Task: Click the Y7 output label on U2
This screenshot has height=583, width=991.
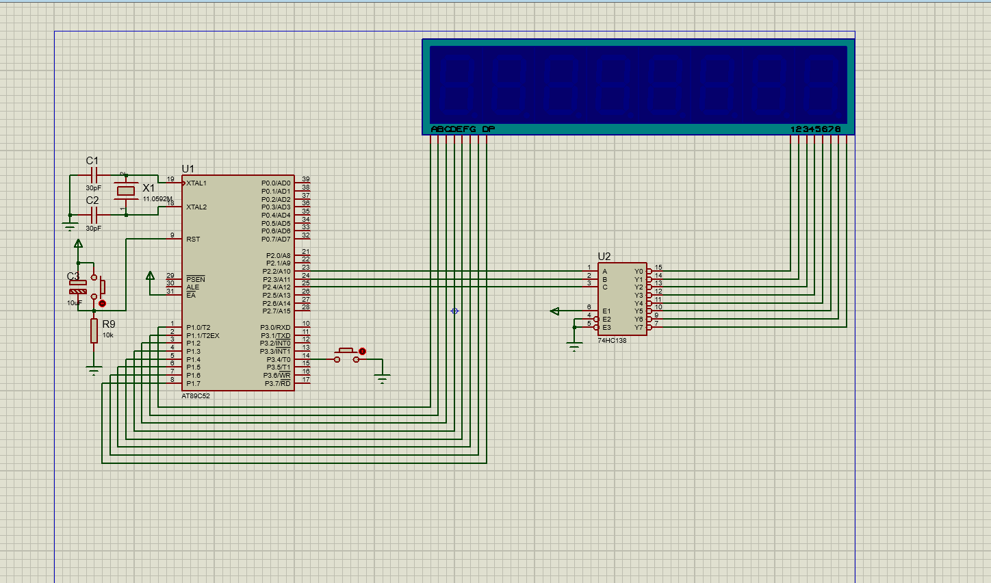Action: (x=639, y=328)
